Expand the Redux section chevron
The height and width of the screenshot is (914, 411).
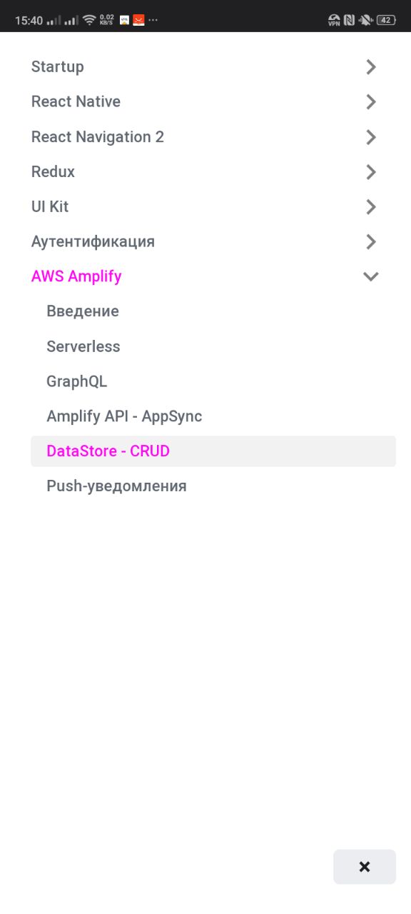(x=371, y=172)
